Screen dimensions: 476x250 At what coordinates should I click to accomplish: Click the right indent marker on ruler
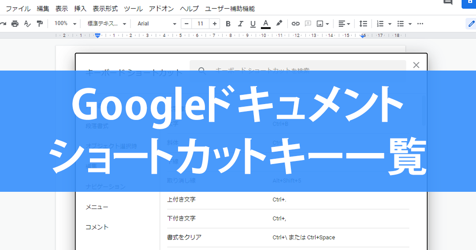click(x=363, y=36)
